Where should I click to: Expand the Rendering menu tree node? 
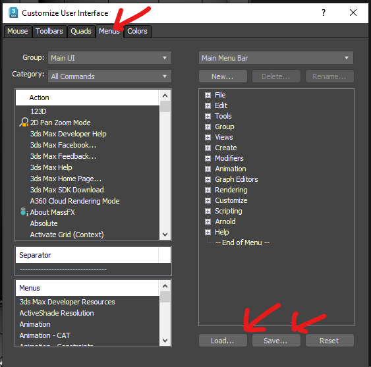click(208, 190)
